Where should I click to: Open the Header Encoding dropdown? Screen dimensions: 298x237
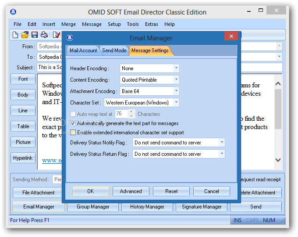point(176,68)
